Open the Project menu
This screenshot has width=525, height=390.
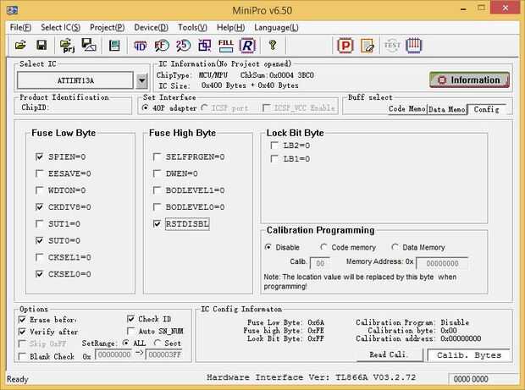click(108, 27)
